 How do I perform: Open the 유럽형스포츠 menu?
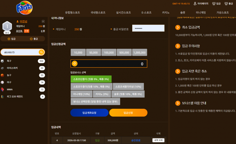click(72, 13)
